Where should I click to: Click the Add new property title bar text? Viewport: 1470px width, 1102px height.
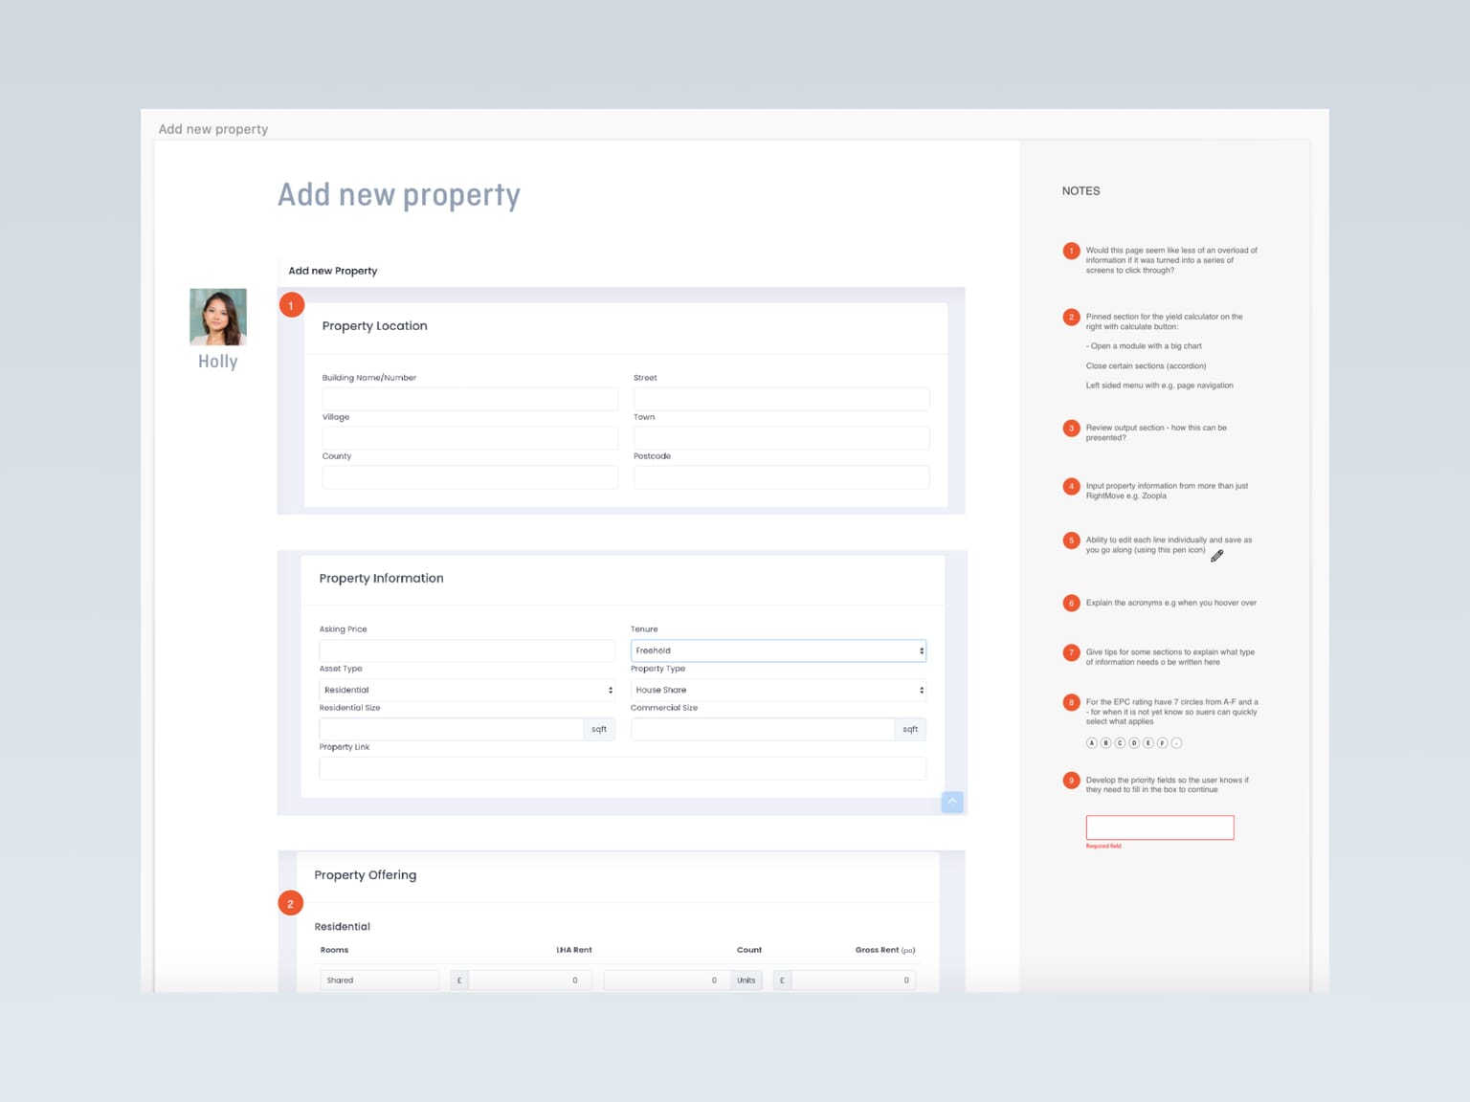pos(213,128)
